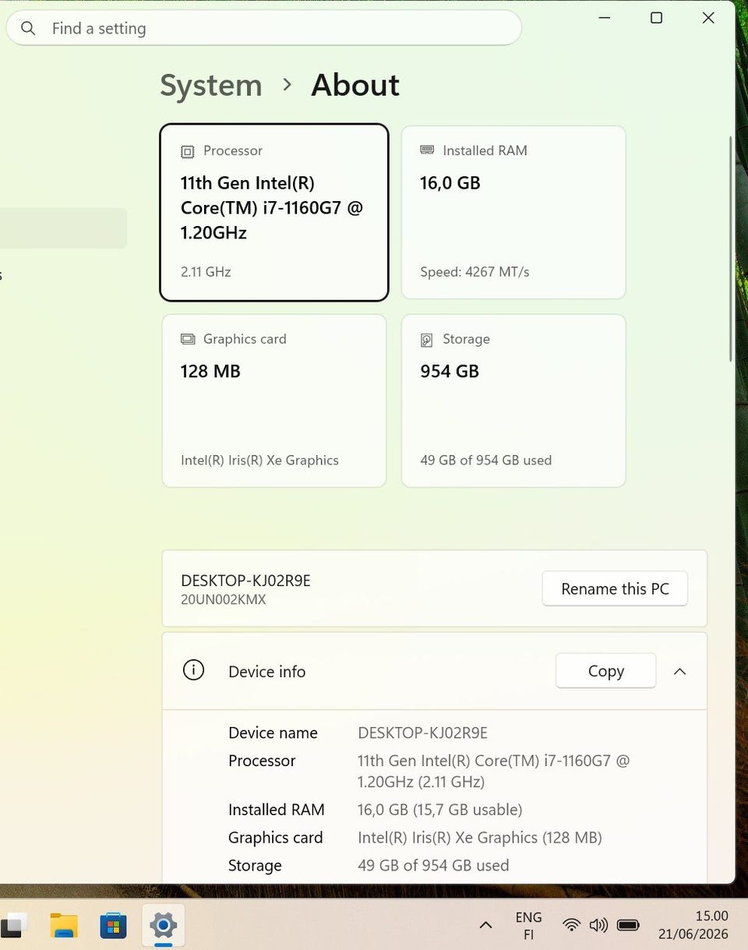Select model number 20UN002KMX text
748x950 pixels.
pos(224,599)
